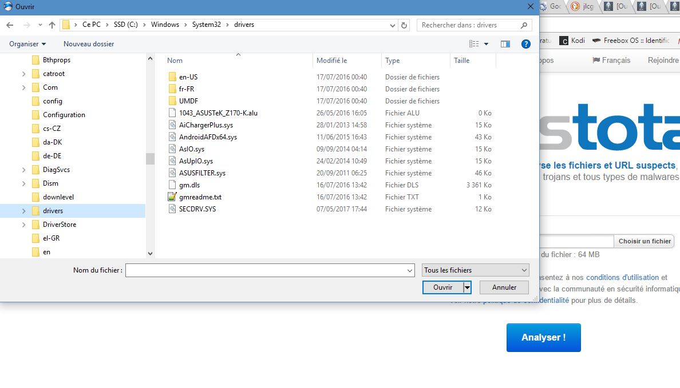Image resolution: width=680 pixels, height=388 pixels.
Task: Sort by Taille column header
Action: [461, 61]
